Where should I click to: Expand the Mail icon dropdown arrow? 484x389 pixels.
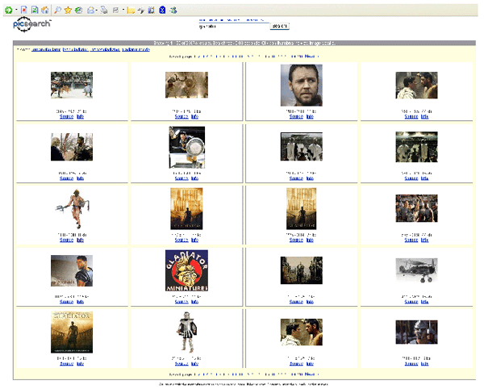pyautogui.click(x=97, y=10)
